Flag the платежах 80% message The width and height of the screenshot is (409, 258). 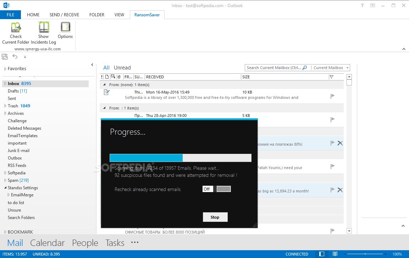tap(333, 143)
